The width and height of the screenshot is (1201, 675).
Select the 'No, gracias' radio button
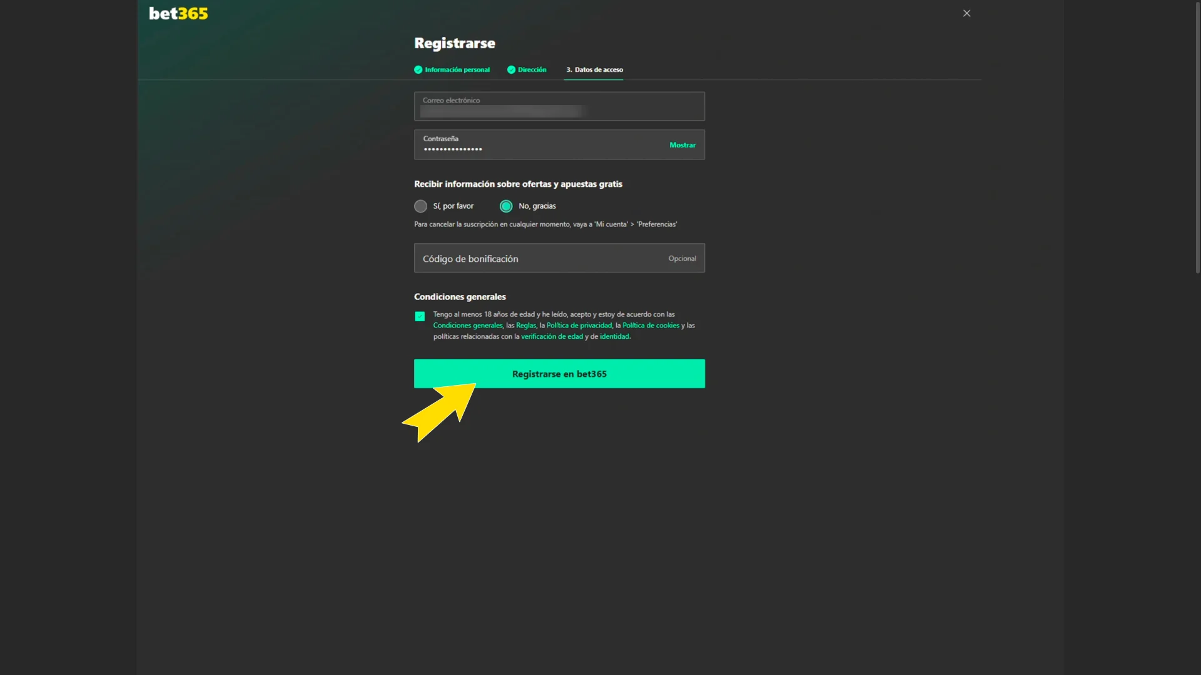(x=505, y=206)
